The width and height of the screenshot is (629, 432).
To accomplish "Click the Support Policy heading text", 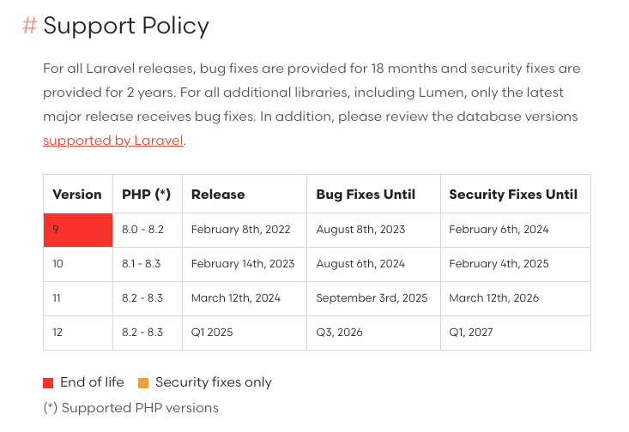I will [x=126, y=26].
